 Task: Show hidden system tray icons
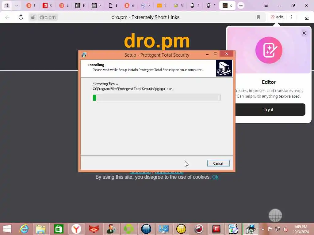tap(263, 229)
